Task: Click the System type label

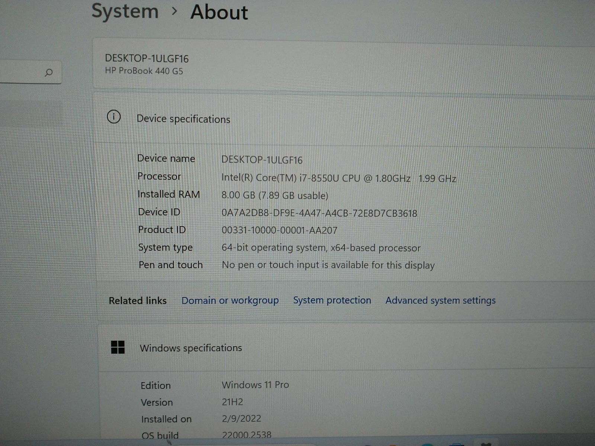Action: tap(165, 248)
